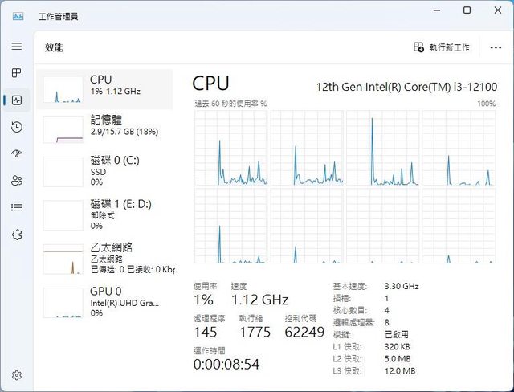Open the Startup apps page icon
The image size is (514, 392).
click(x=17, y=153)
